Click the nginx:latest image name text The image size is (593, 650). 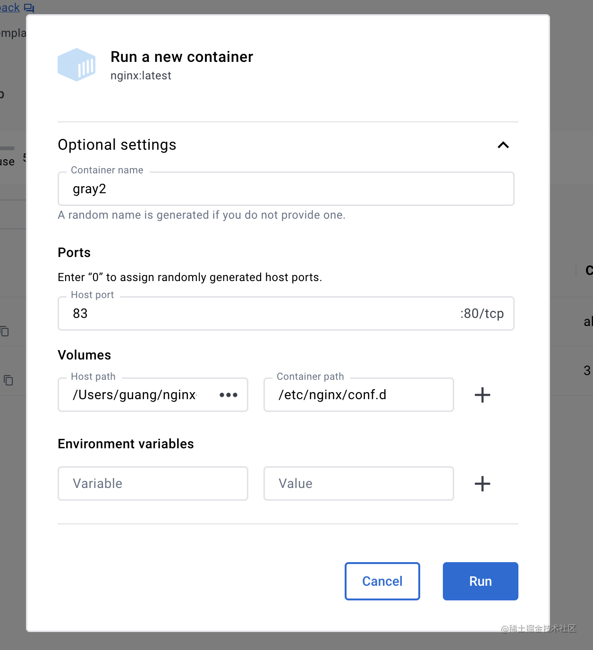[x=141, y=76]
